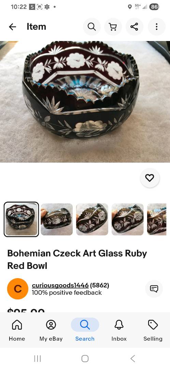Message the seller via chat icon
This screenshot has height=369, width=170.
tap(154, 289)
